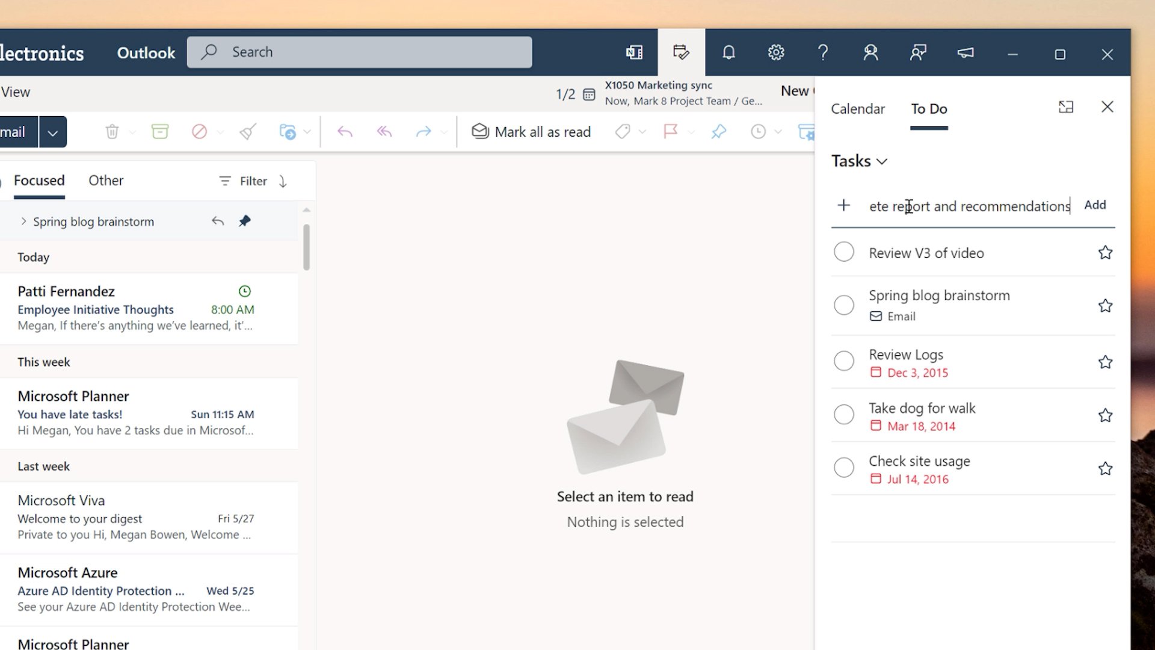Expand To Do panel to full view
Image resolution: width=1155 pixels, height=650 pixels.
1065,107
